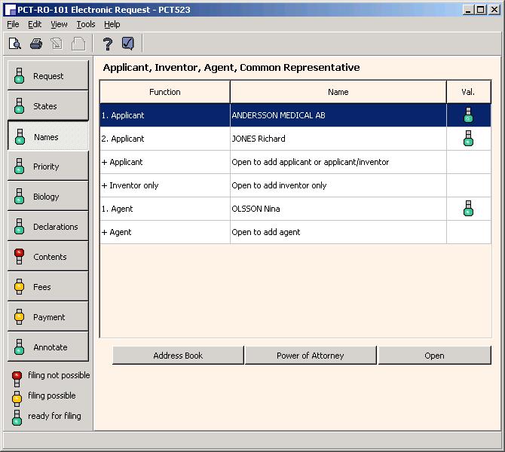This screenshot has width=505, height=452.
Task: Select the '1. Applicant' cell
Action: 165,115
